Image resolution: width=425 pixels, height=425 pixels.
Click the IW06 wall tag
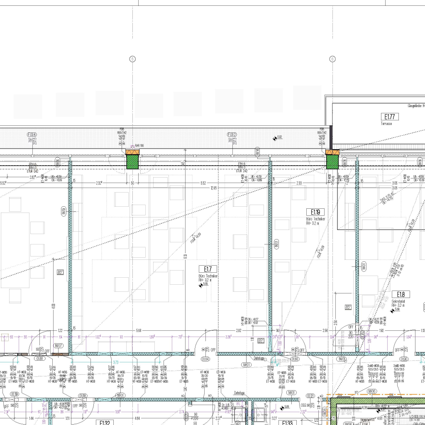click(x=371, y=391)
